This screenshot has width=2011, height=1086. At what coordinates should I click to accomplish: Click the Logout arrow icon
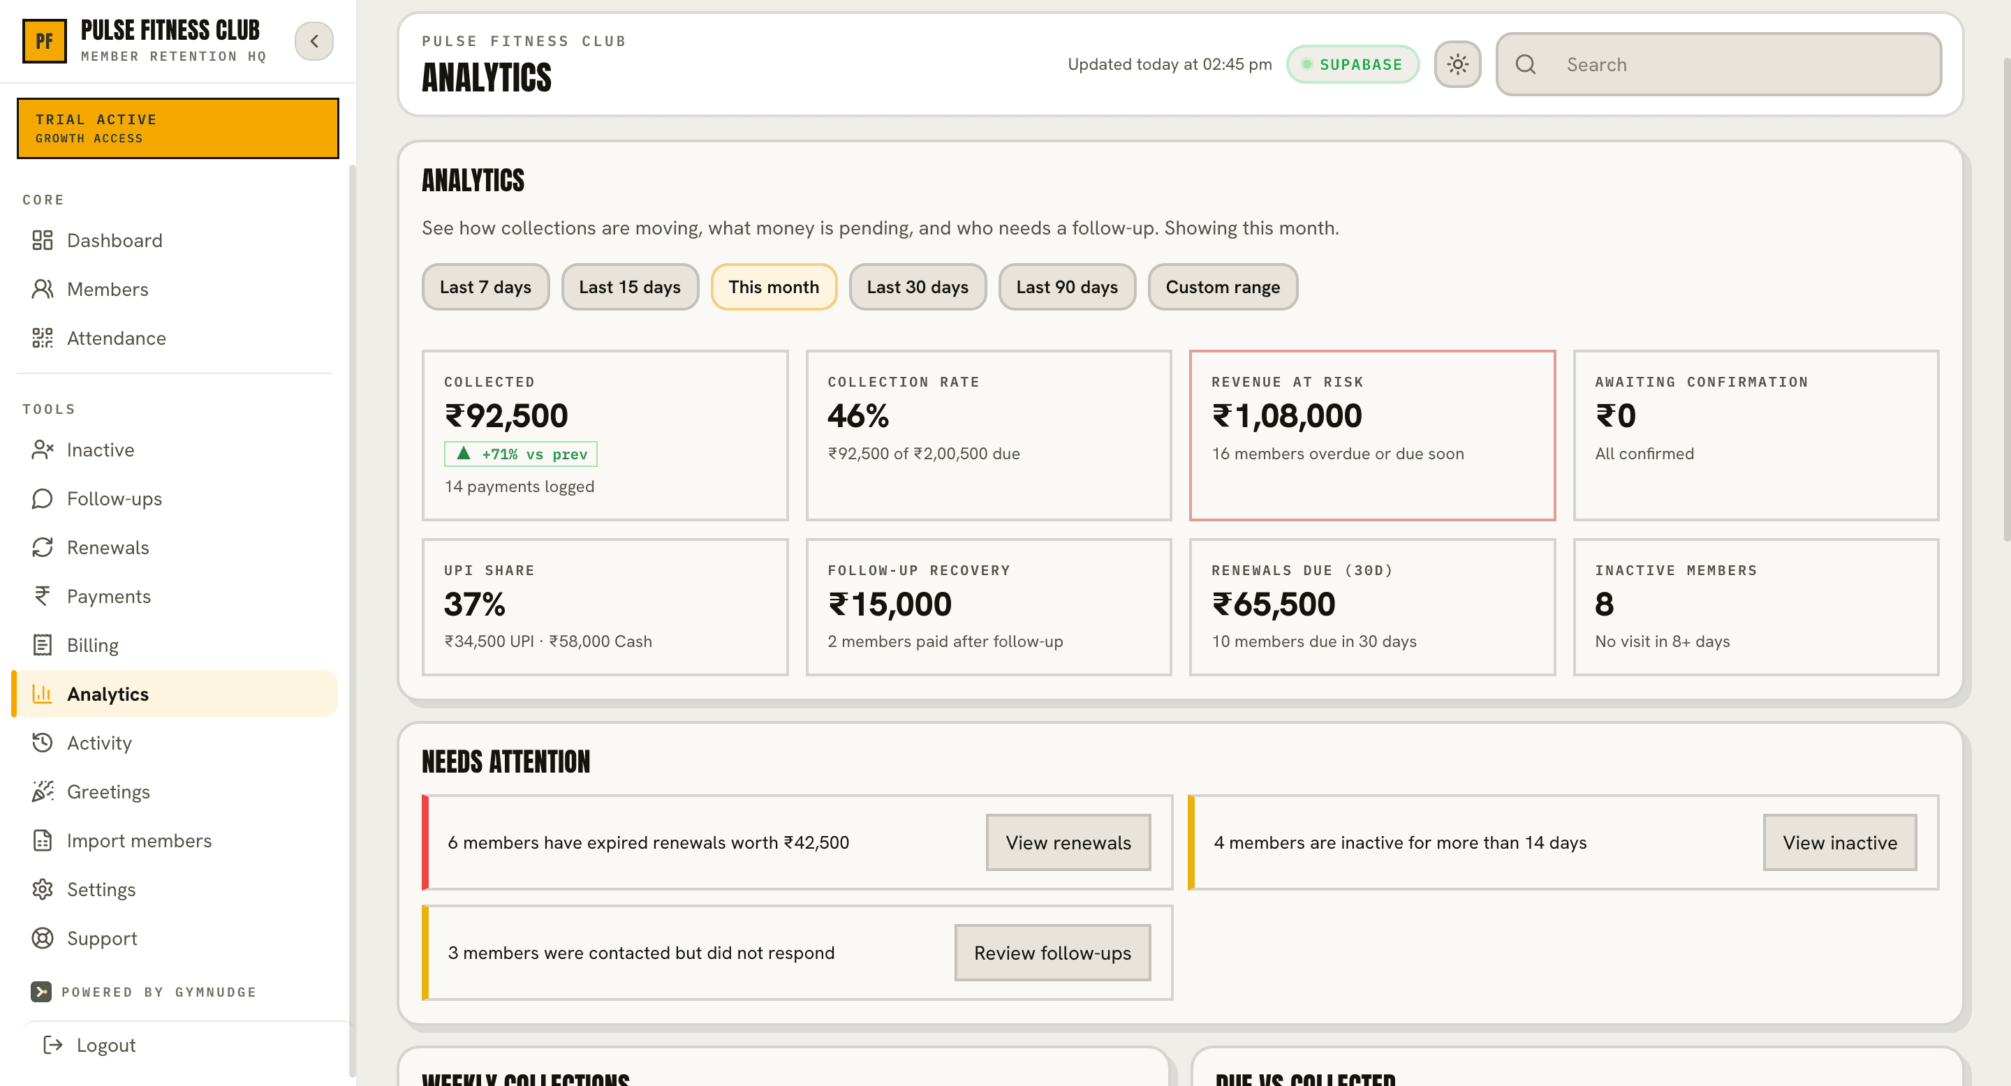(52, 1046)
